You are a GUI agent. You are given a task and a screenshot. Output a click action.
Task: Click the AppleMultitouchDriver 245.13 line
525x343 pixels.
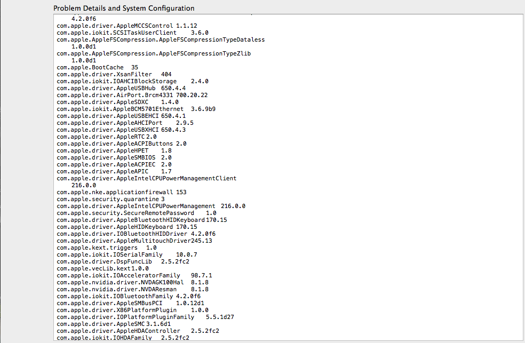(x=134, y=241)
